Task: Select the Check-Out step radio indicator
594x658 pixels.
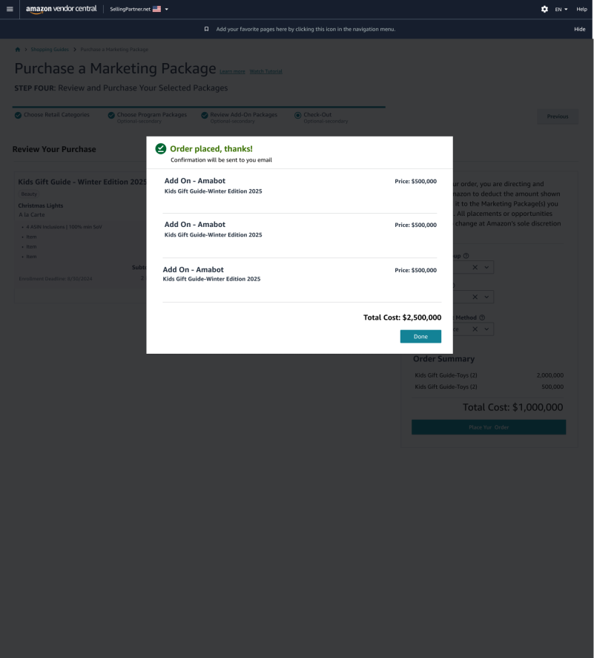Action: click(x=297, y=115)
